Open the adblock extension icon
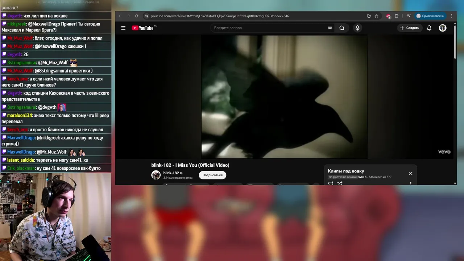 [x=388, y=16]
